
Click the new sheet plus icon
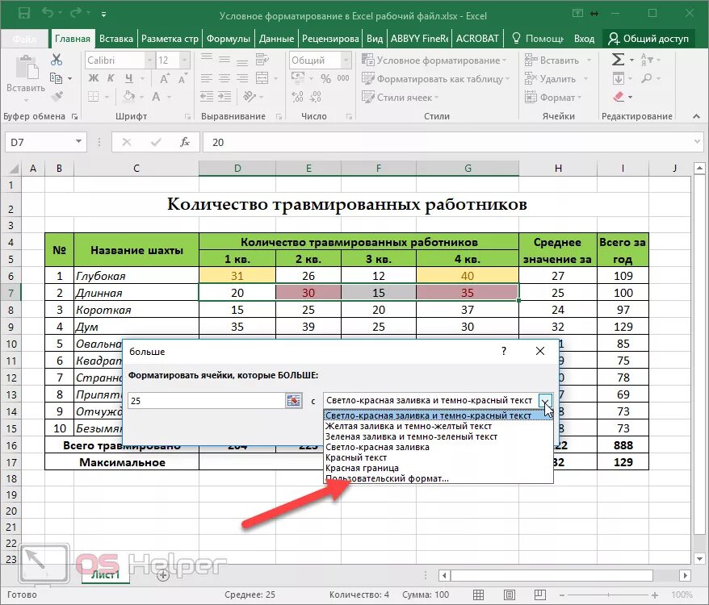(163, 574)
